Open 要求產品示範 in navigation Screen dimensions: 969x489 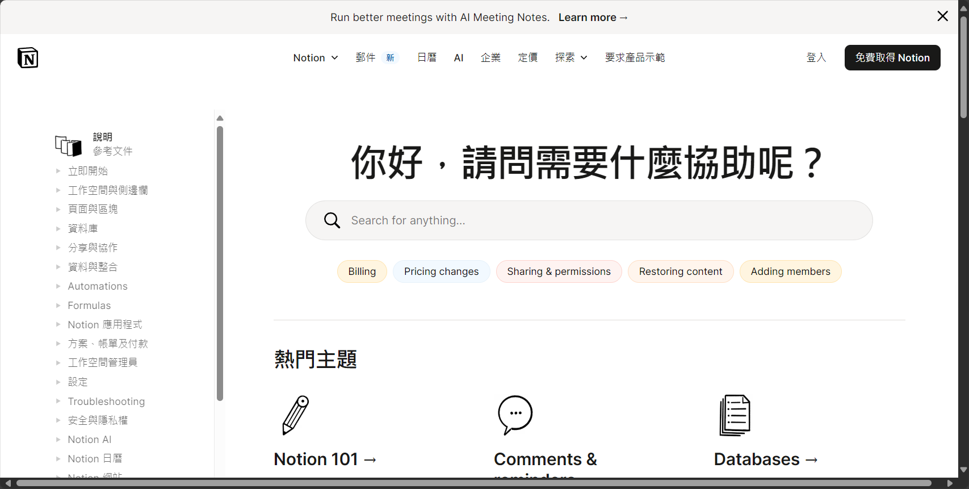pyautogui.click(x=635, y=57)
